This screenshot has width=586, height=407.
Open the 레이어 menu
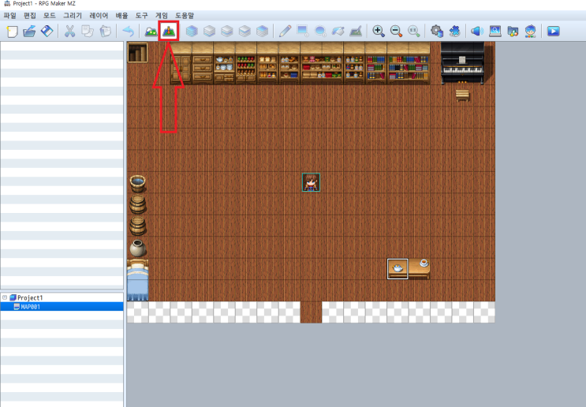tap(99, 15)
